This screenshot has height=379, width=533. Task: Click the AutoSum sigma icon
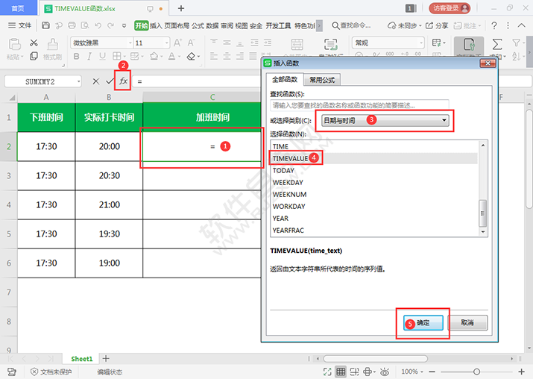point(497,44)
